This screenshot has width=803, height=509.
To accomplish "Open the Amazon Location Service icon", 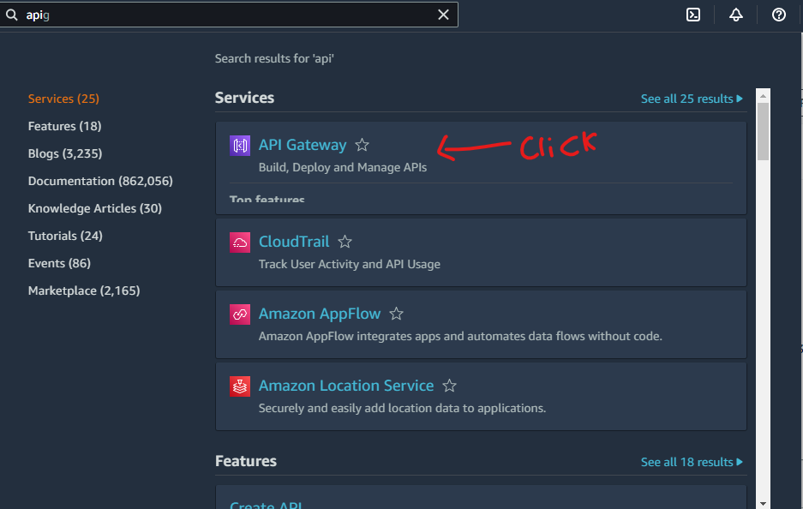I will click(239, 386).
